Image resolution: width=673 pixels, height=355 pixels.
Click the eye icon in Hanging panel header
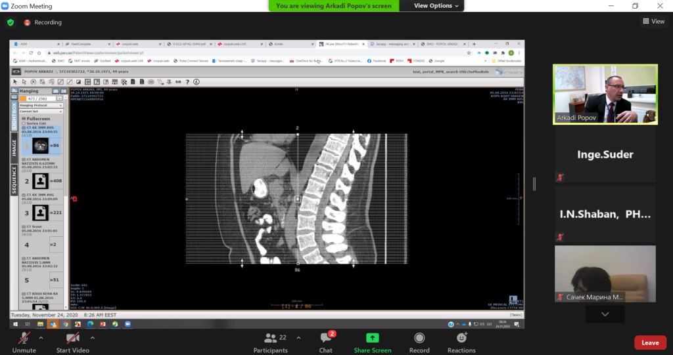(x=56, y=91)
